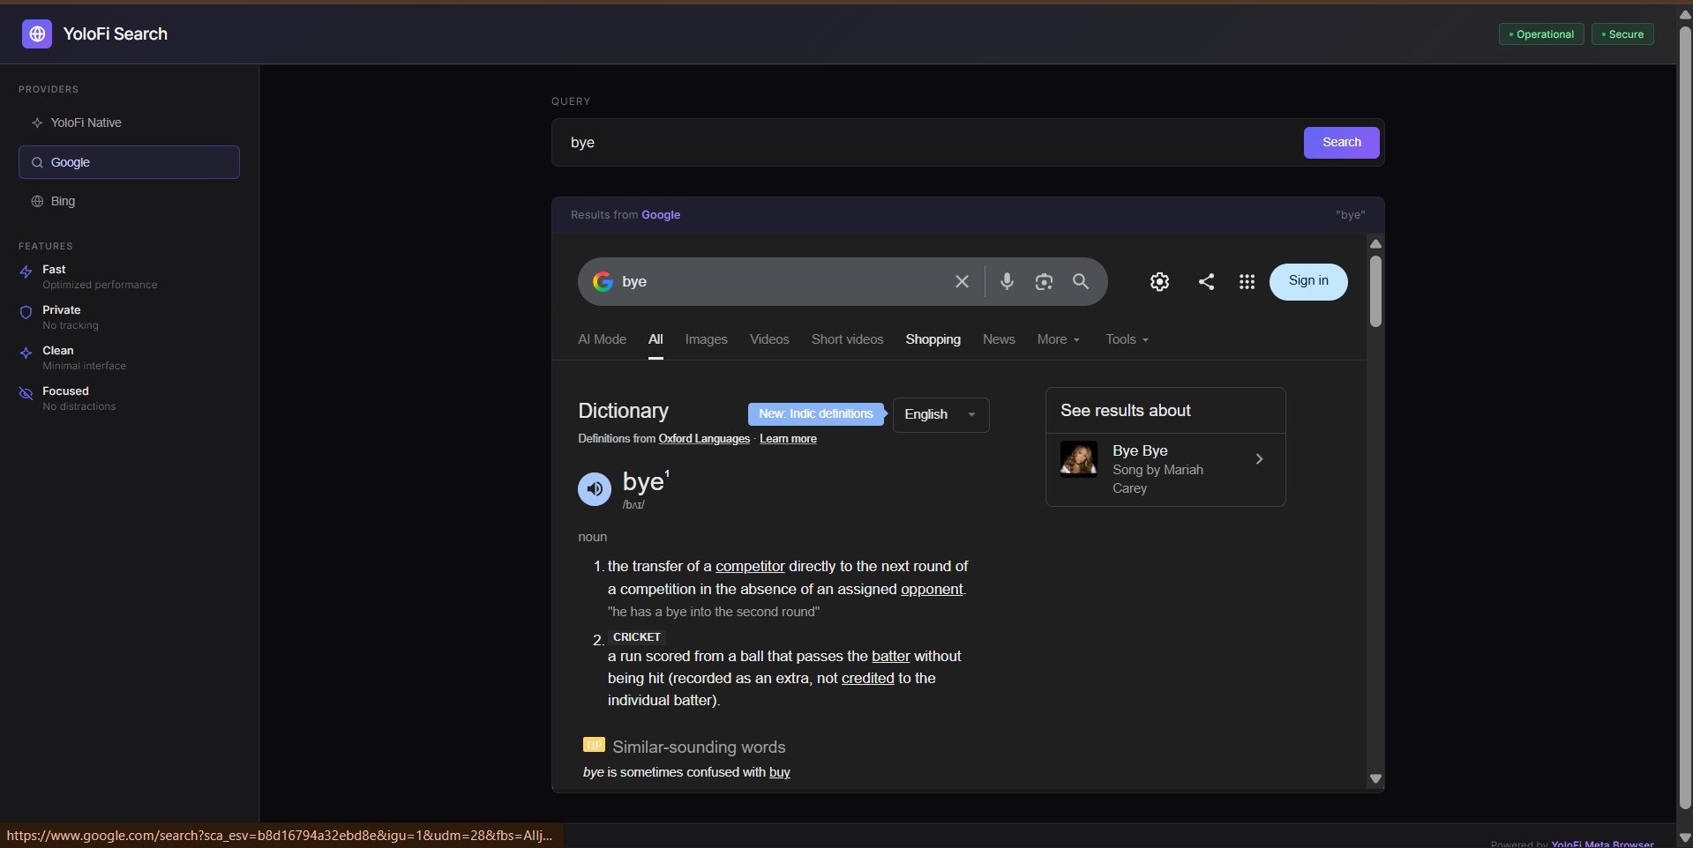Click the Fast lightning bolt icon
This screenshot has width=1693, height=848.
click(x=26, y=272)
